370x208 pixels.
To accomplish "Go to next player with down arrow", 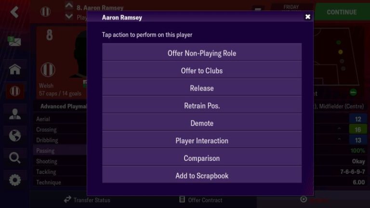I will tap(68, 17).
